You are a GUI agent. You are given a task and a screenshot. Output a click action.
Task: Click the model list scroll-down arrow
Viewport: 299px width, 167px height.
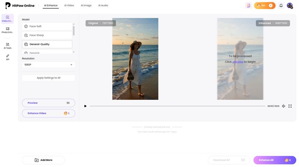pos(73,52)
